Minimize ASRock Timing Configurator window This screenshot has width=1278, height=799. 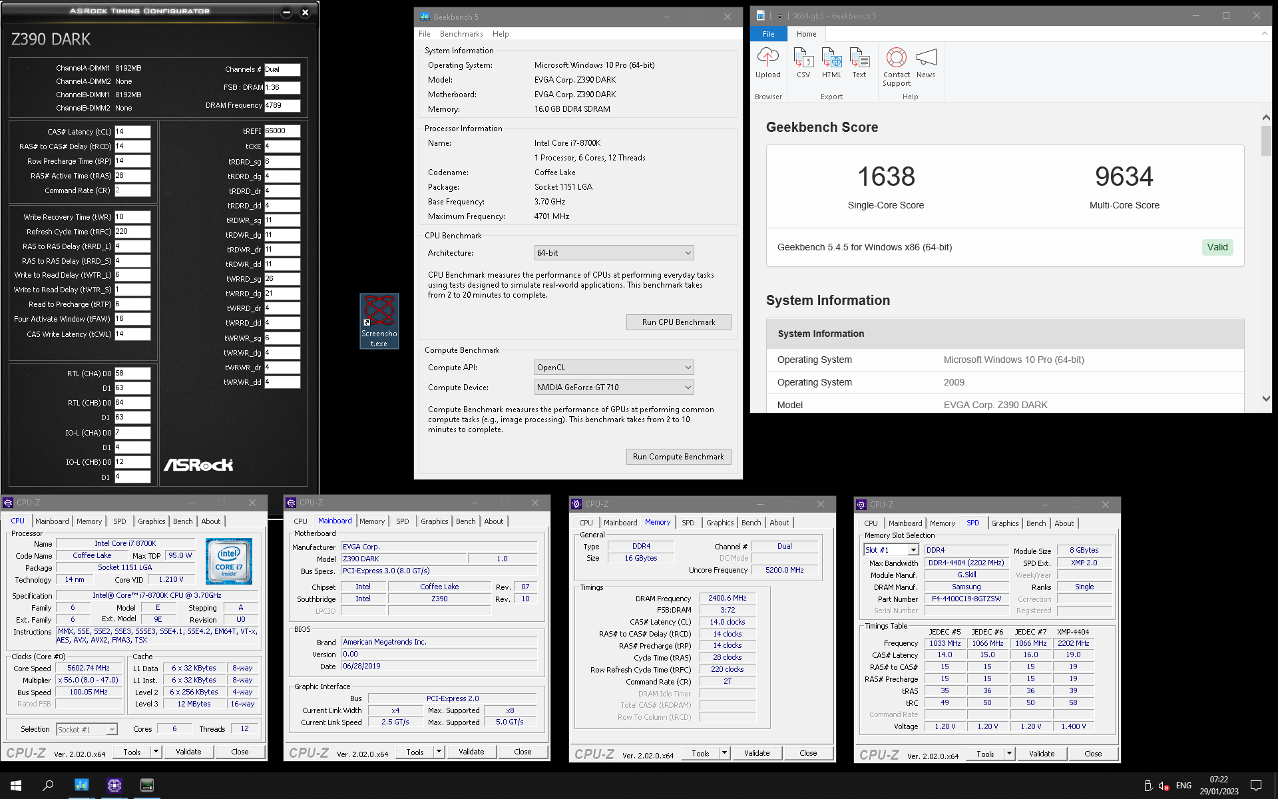(286, 12)
